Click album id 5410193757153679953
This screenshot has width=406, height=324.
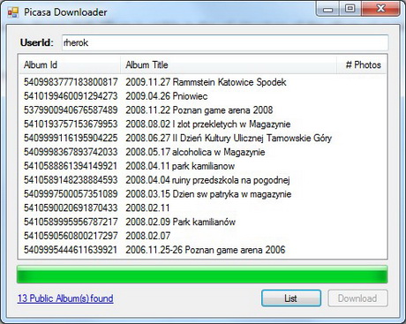point(71,124)
